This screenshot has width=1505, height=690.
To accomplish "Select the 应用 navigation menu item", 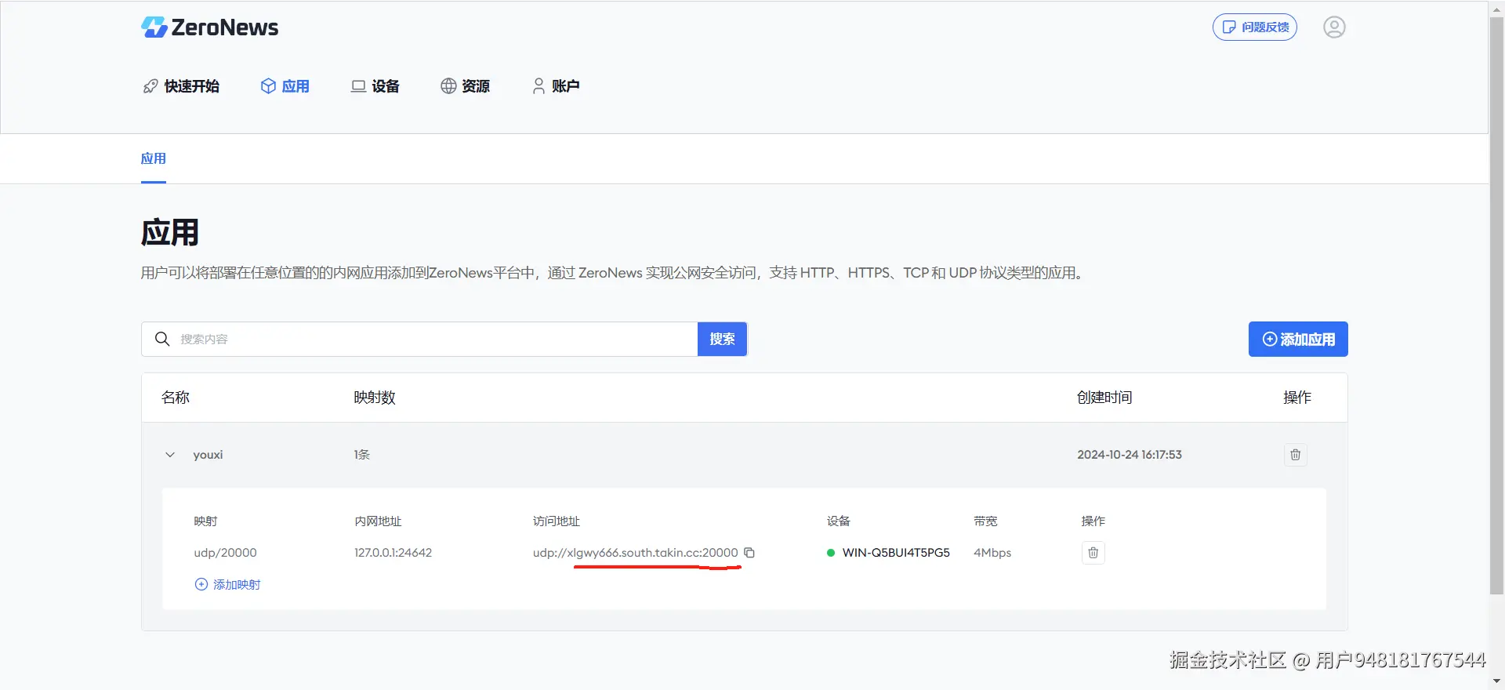I will (x=285, y=86).
